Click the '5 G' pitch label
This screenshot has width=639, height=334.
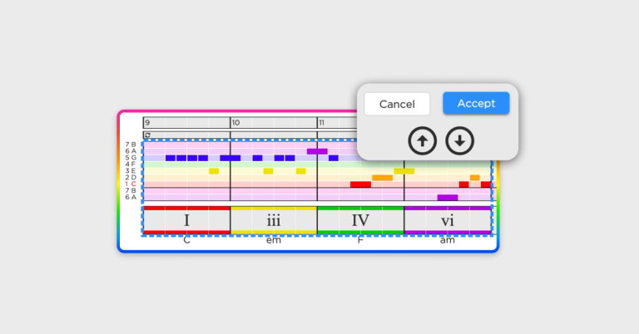(131, 158)
